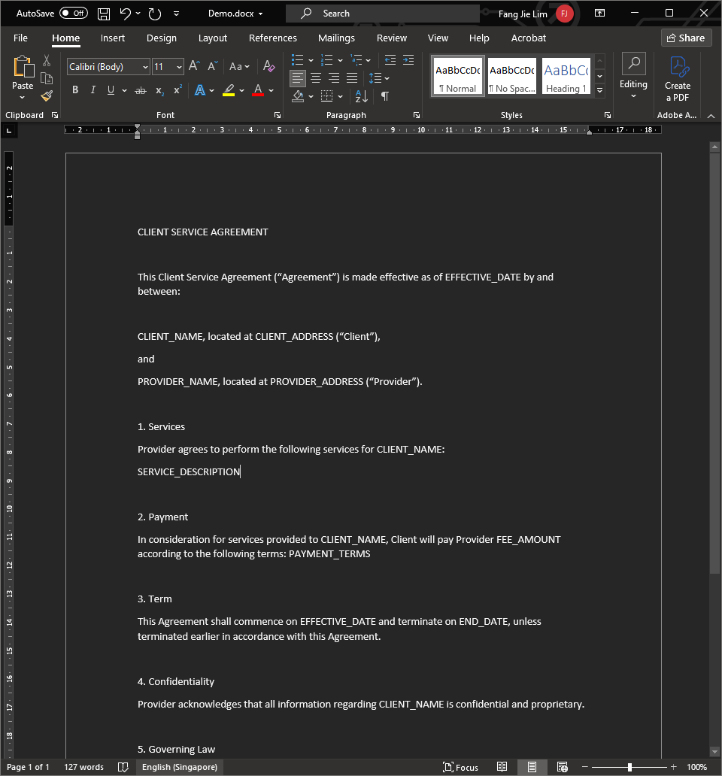This screenshot has height=776, width=722.
Task: Expand the Styles gallery More arrow
Action: coord(599,90)
